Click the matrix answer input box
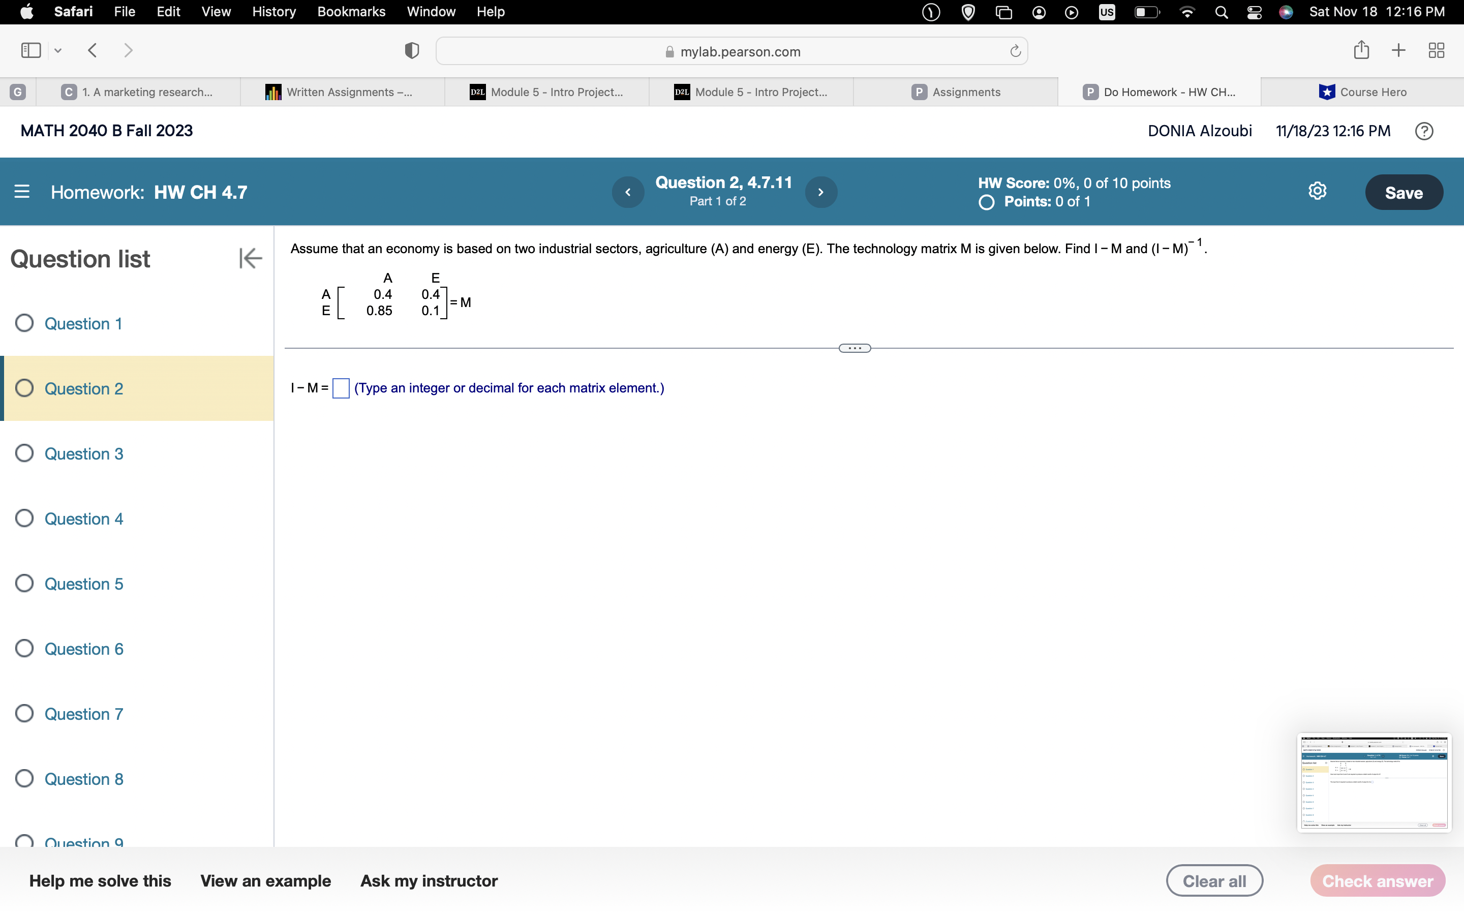This screenshot has height=915, width=1464. [x=340, y=388]
